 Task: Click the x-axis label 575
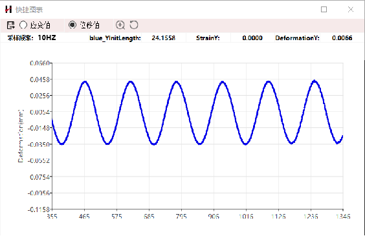(116, 217)
